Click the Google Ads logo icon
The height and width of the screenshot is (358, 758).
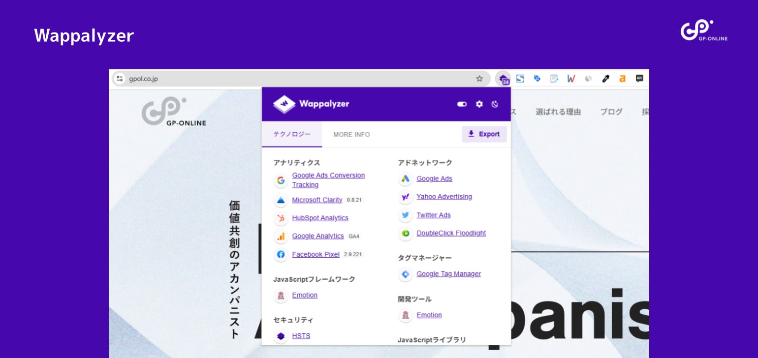tap(405, 179)
